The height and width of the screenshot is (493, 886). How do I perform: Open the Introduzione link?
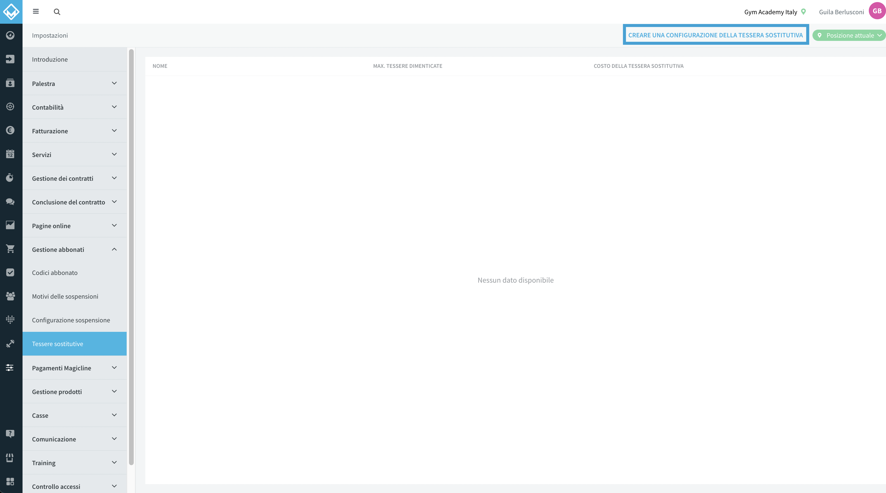pos(75,60)
